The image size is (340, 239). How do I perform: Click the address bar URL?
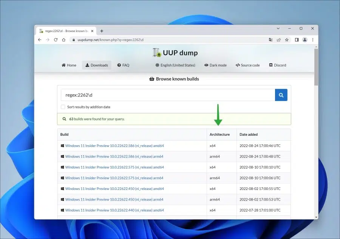pyautogui.click(x=110, y=40)
